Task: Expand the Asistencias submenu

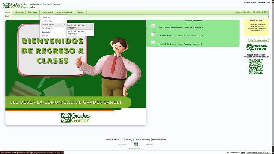Action: pyautogui.click(x=53, y=21)
